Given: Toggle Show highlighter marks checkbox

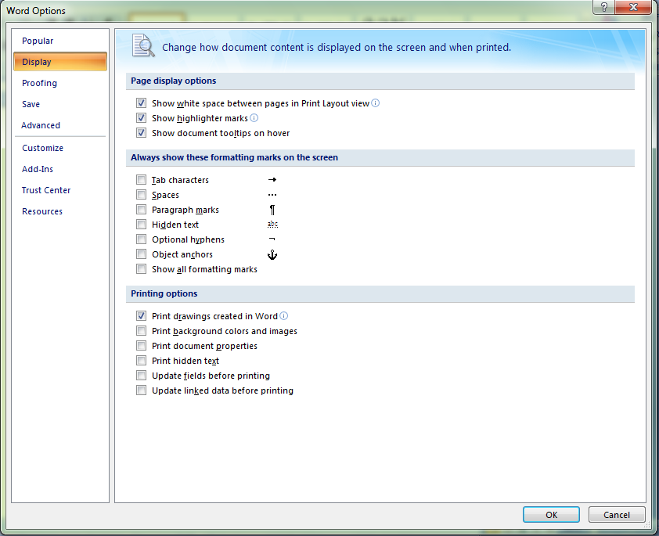Looking at the screenshot, I should point(141,118).
